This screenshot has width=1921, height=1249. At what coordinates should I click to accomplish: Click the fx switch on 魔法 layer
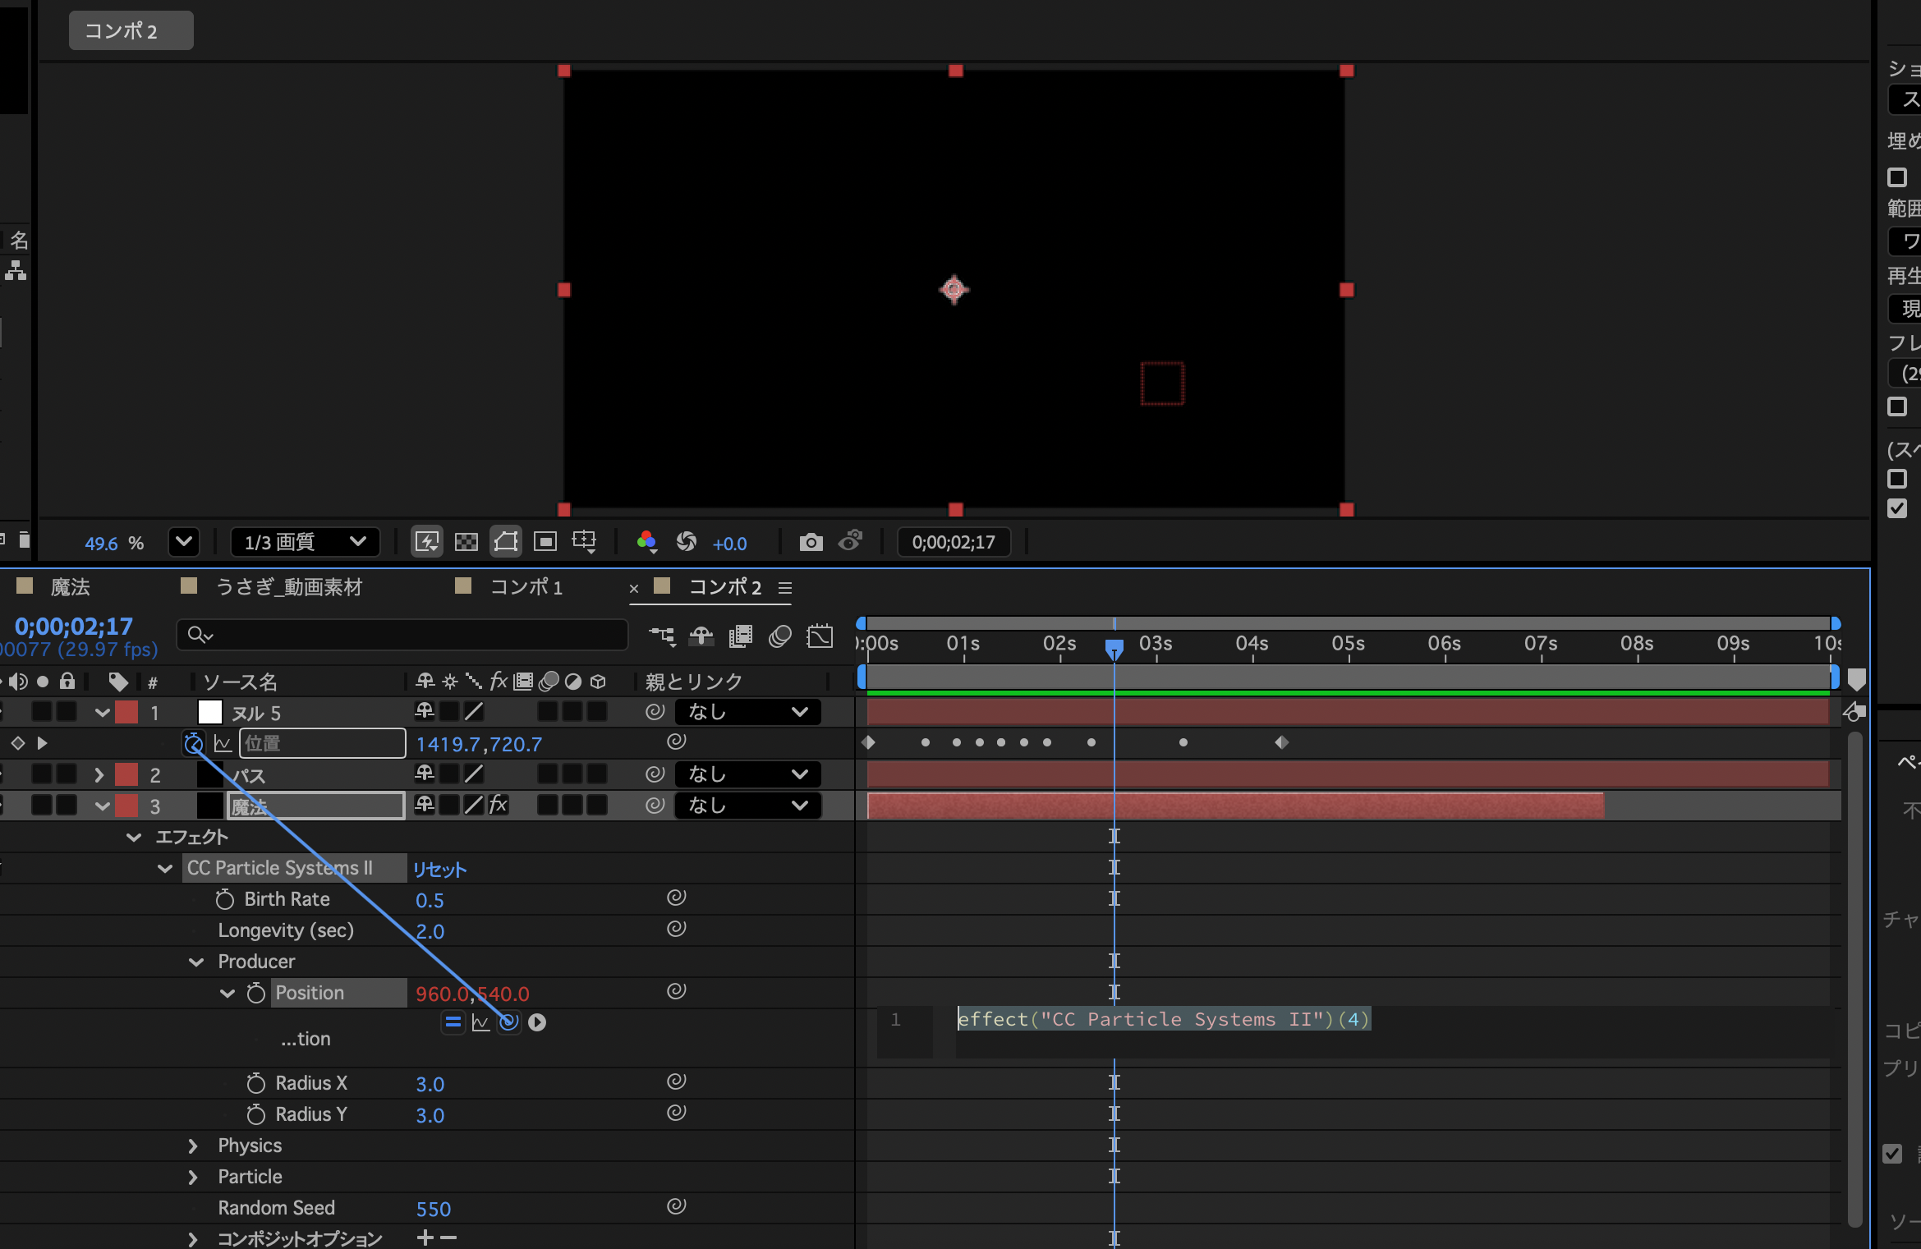(499, 805)
